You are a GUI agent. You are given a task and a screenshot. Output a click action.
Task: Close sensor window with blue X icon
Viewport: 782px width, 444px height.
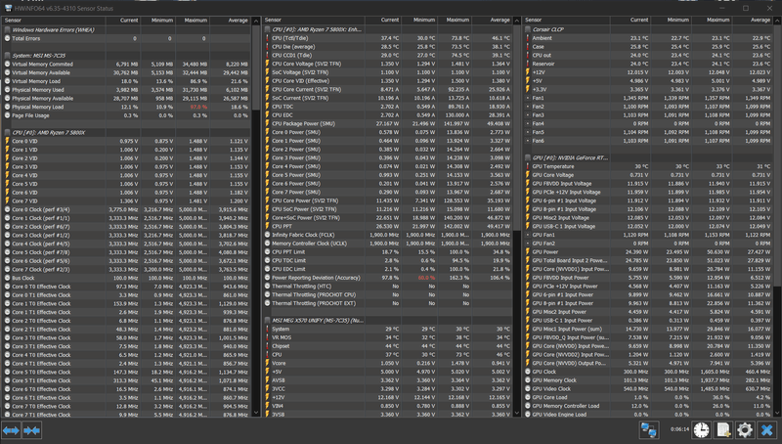[768, 429]
